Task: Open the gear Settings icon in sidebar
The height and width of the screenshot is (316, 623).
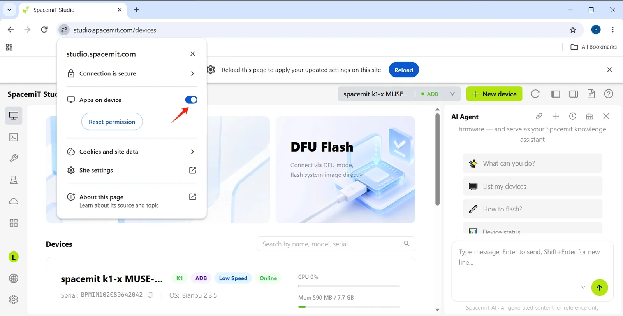Action: pyautogui.click(x=14, y=299)
